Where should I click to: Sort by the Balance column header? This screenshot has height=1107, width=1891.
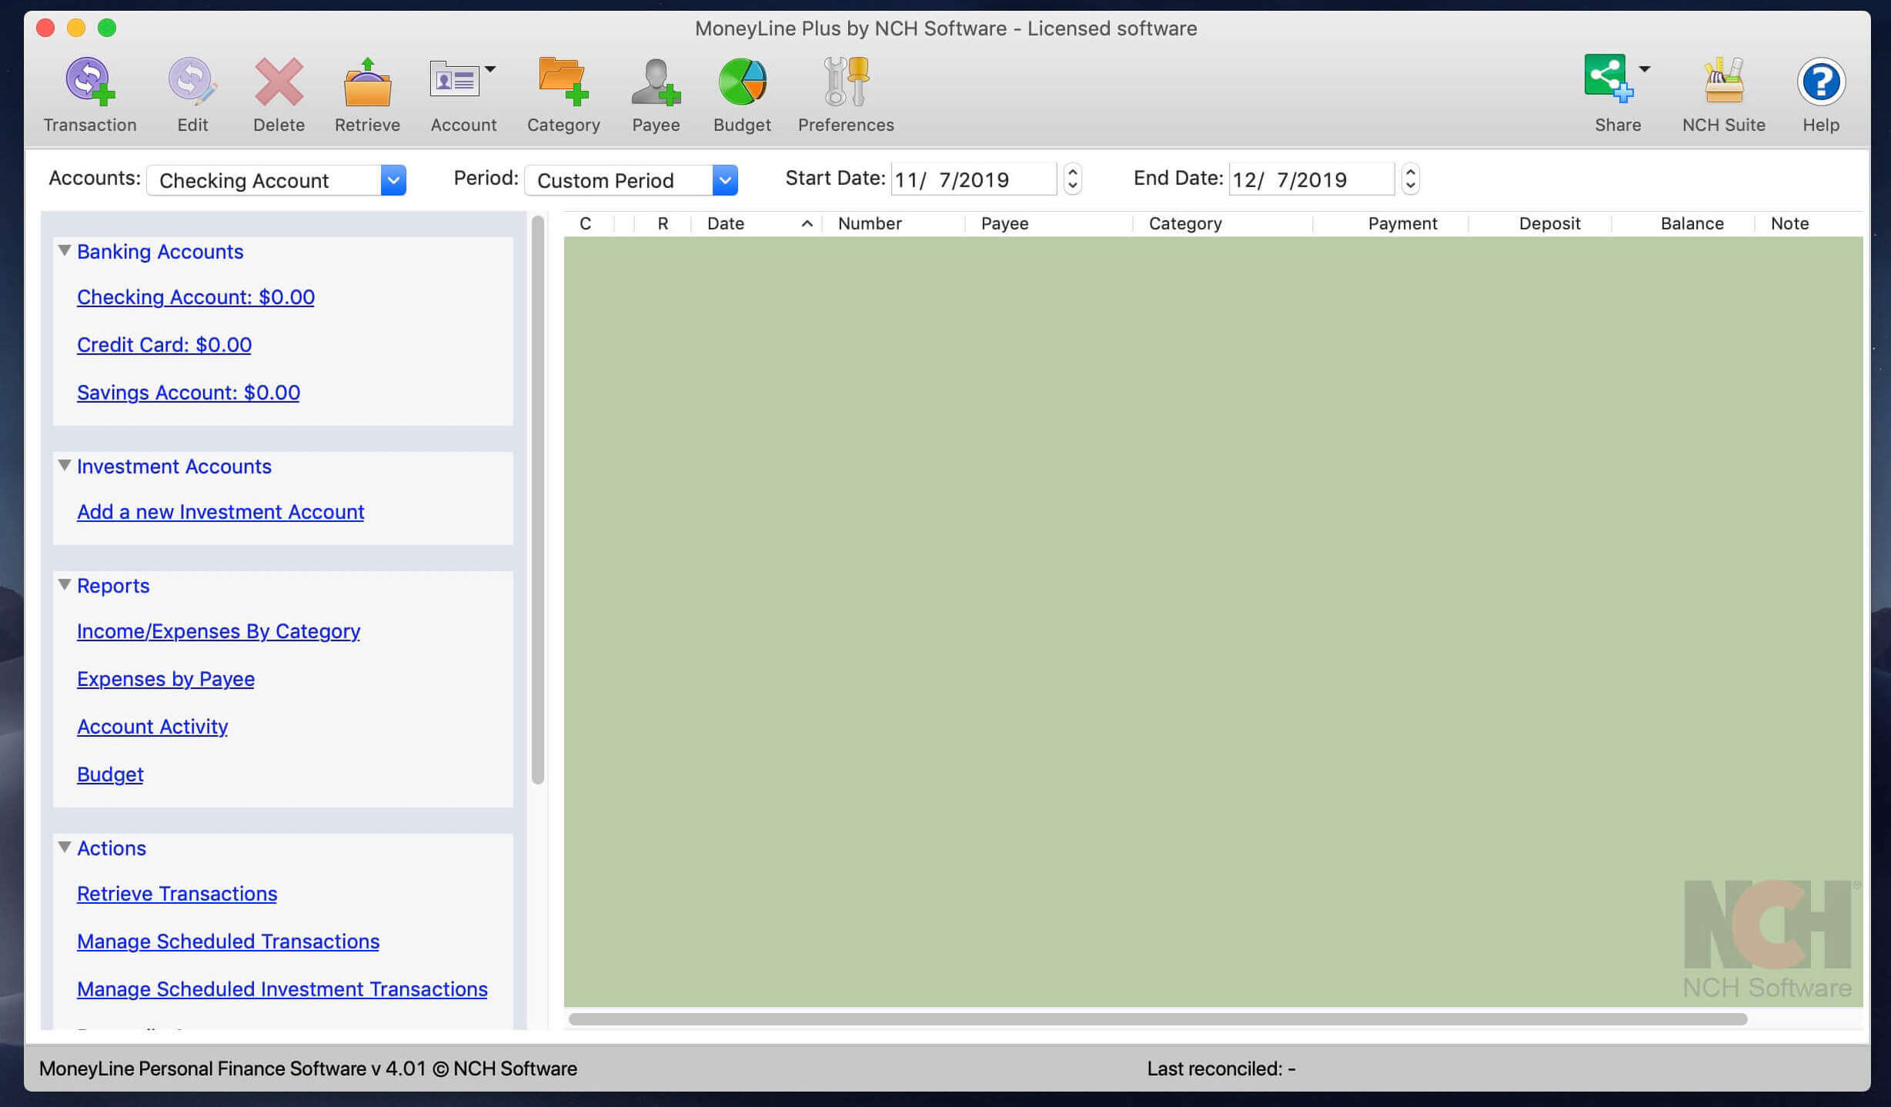click(x=1683, y=223)
